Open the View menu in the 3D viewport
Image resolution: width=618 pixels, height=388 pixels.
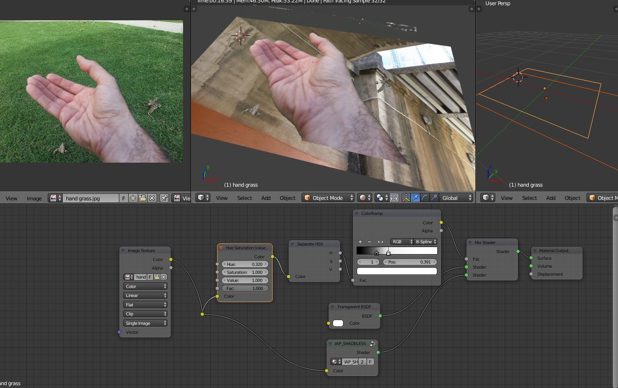click(x=222, y=198)
